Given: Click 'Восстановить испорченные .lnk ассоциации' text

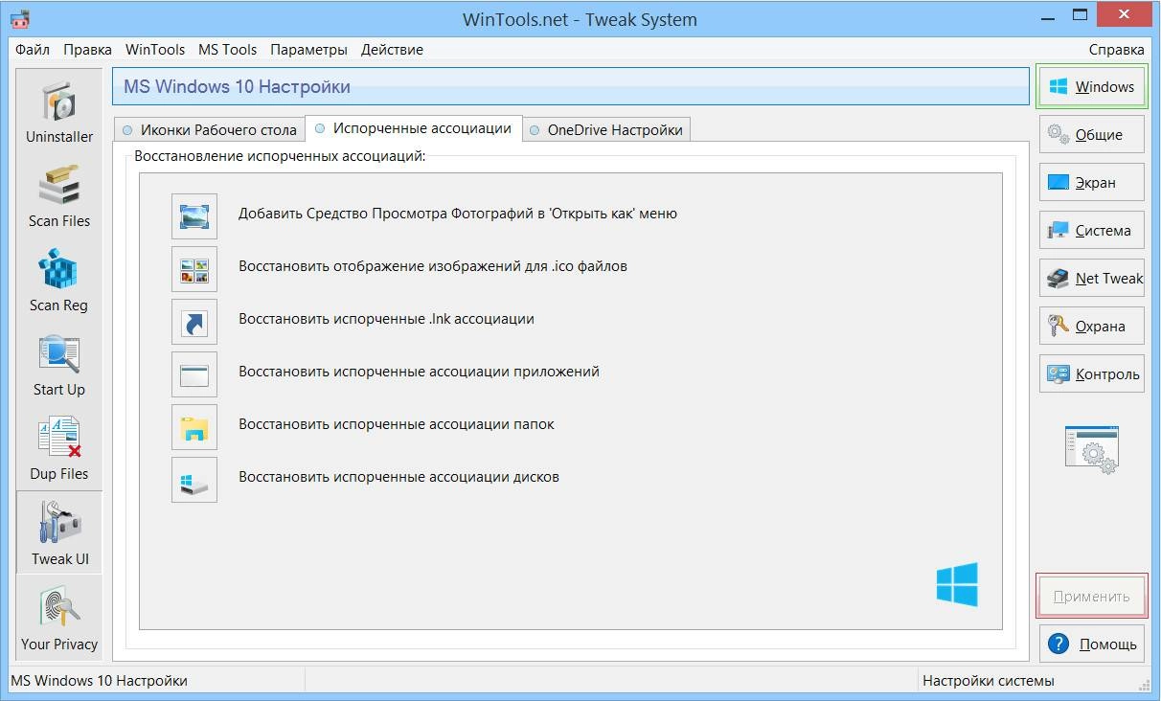Looking at the screenshot, I should (386, 319).
